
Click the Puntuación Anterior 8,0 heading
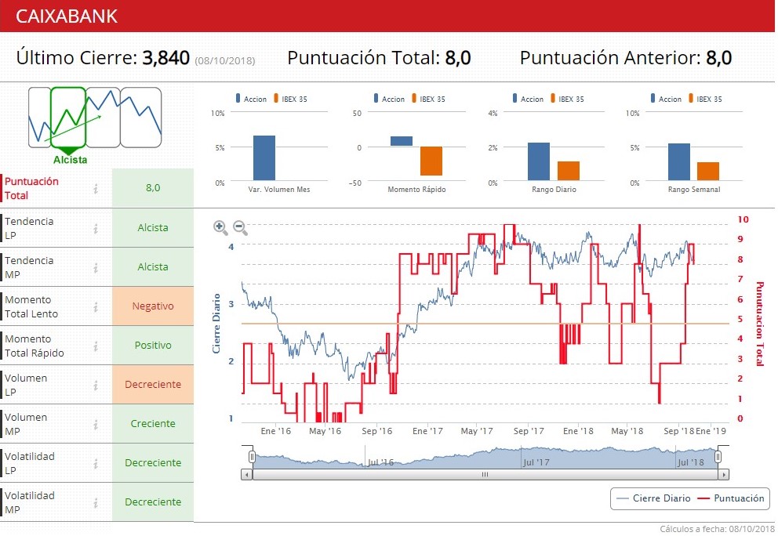pyautogui.click(x=626, y=58)
